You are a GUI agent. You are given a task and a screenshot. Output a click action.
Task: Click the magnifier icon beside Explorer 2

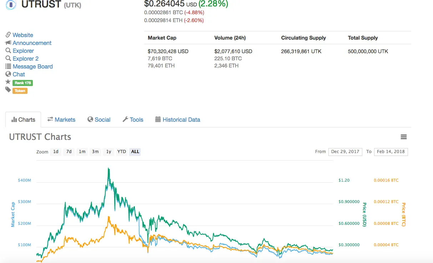[x=8, y=58]
